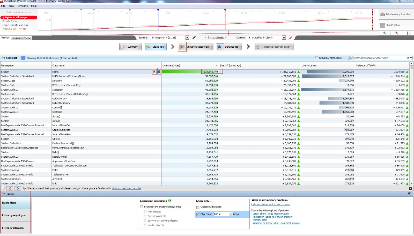Click the Summary chart icon
The height and width of the screenshot is (236, 414).
[122, 47]
